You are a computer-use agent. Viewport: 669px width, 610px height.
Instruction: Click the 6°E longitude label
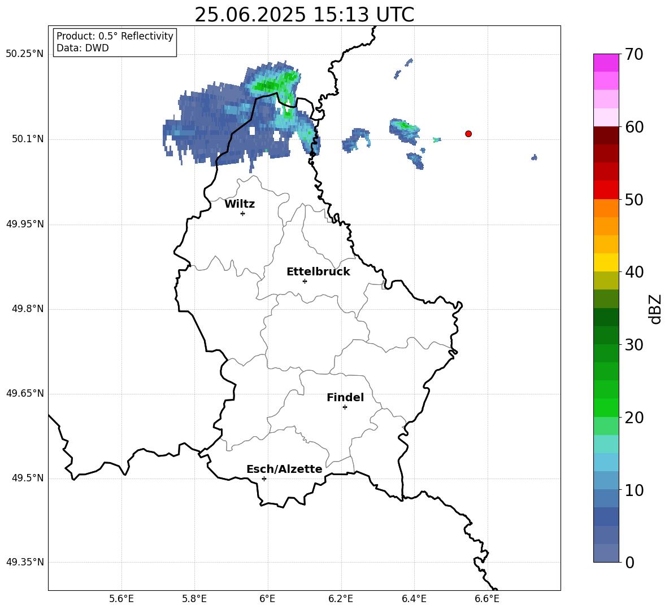tap(267, 599)
